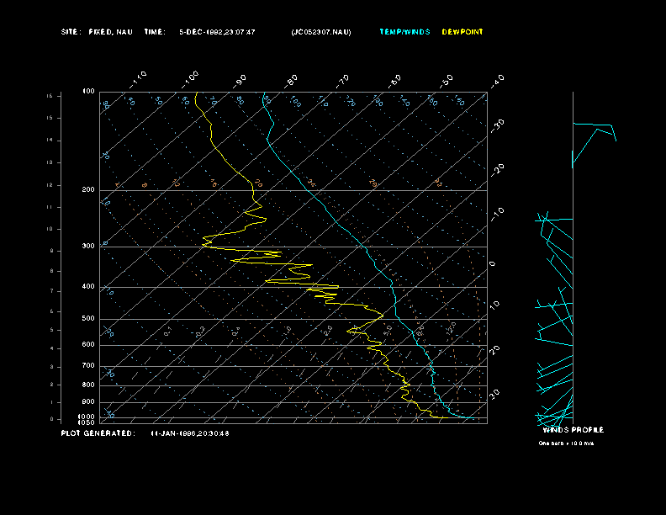Click the 200 pressure level label
Viewport: 666px width, 515px height.
(x=88, y=189)
